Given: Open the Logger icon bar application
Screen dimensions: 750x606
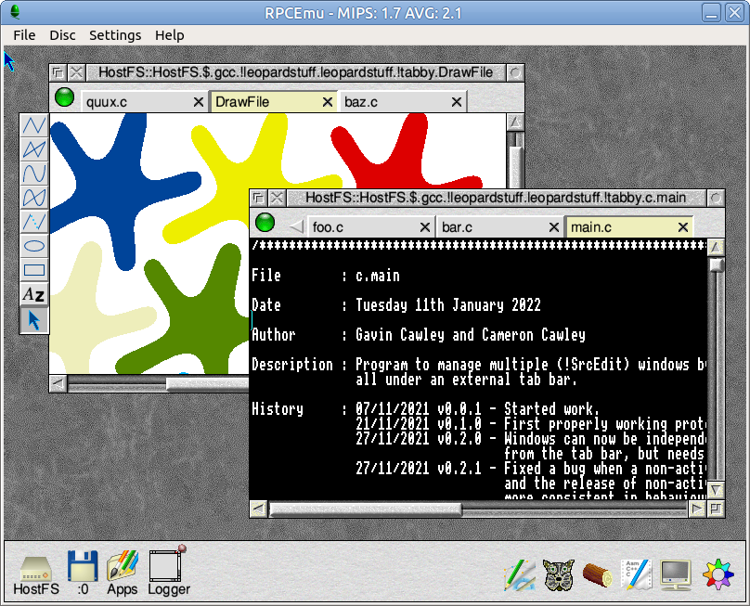Looking at the screenshot, I should pos(169,574).
